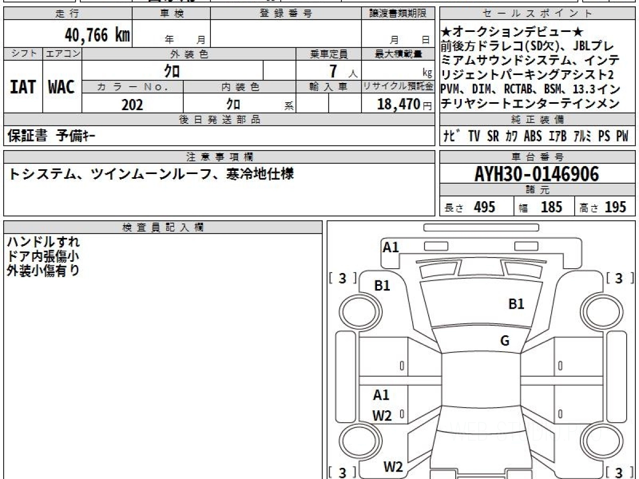Viewport: 639px width, 479px height.
Task: Click the 長さ 495 dimension cell
Action: (477, 207)
